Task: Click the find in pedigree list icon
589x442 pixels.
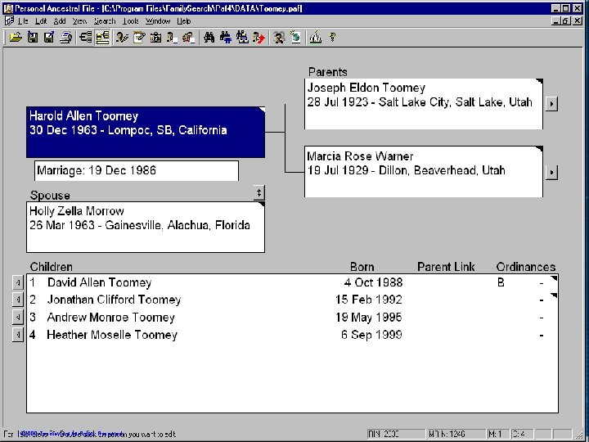Action: coord(242,37)
